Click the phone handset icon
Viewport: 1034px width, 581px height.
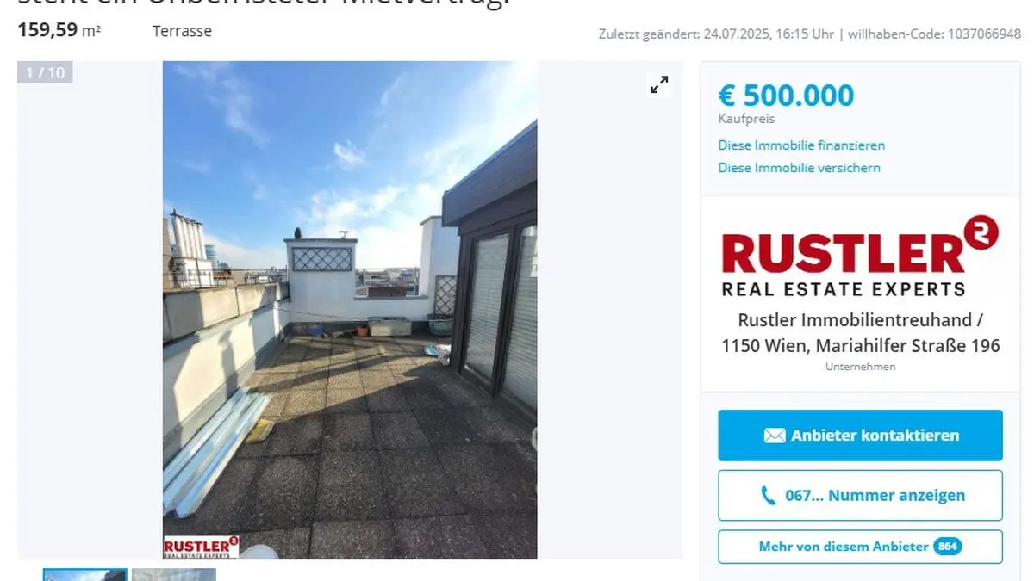pos(768,495)
